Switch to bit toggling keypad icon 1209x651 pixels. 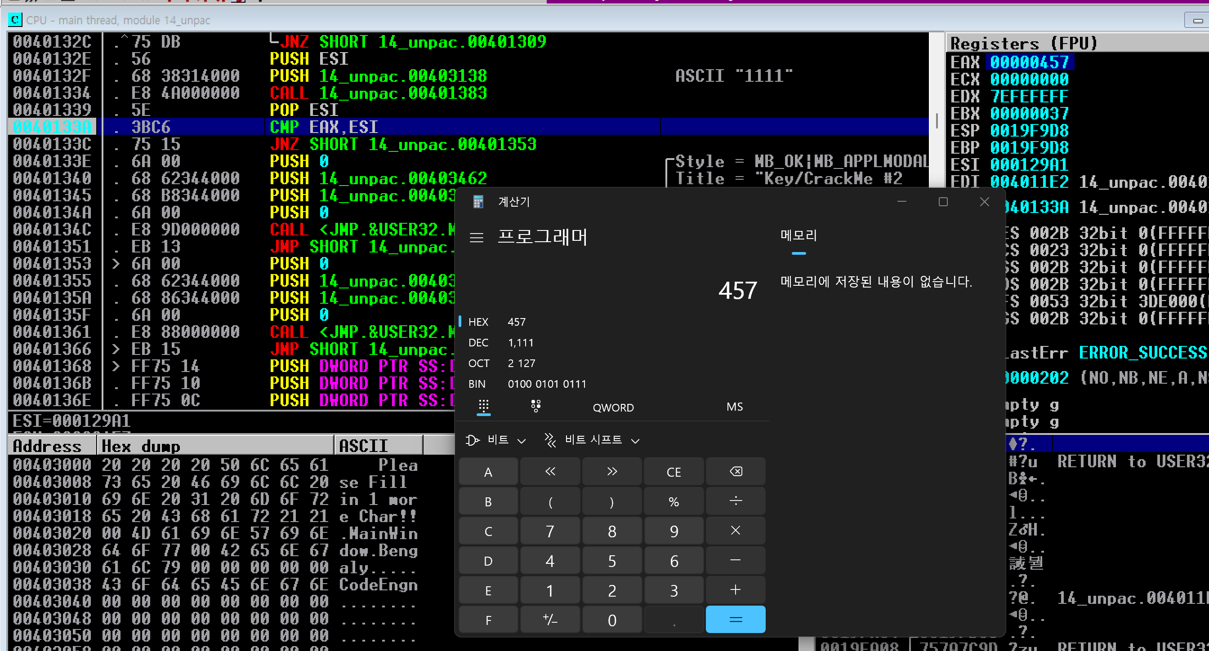(535, 406)
